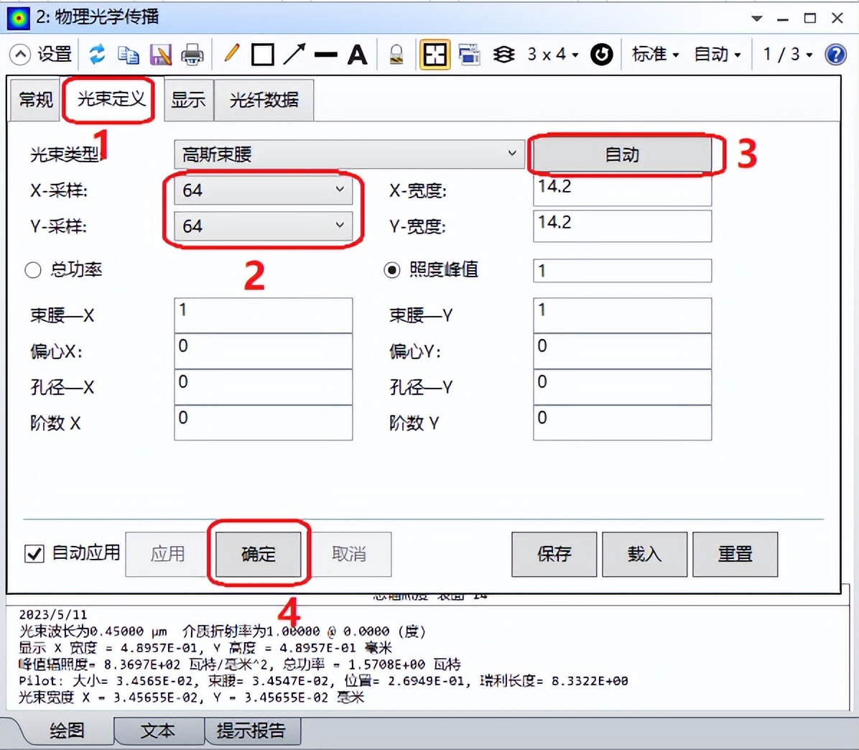Open the help documentation
The height and width of the screenshot is (750, 859).
coord(835,54)
